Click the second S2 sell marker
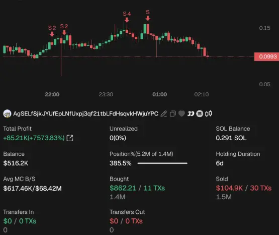279x235 pixels. [x=64, y=29]
